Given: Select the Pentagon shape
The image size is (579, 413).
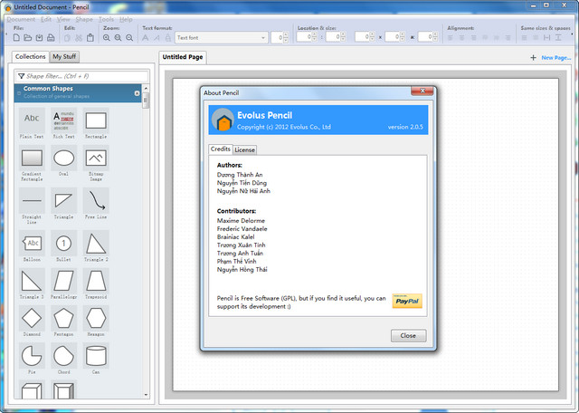Looking at the screenshot, I should 64,321.
